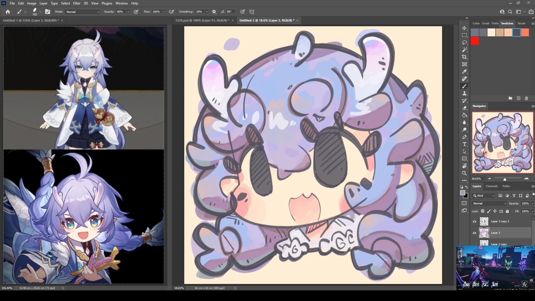This screenshot has width=535, height=301.
Task: Toggle the brush settings panel
Action: [48, 12]
